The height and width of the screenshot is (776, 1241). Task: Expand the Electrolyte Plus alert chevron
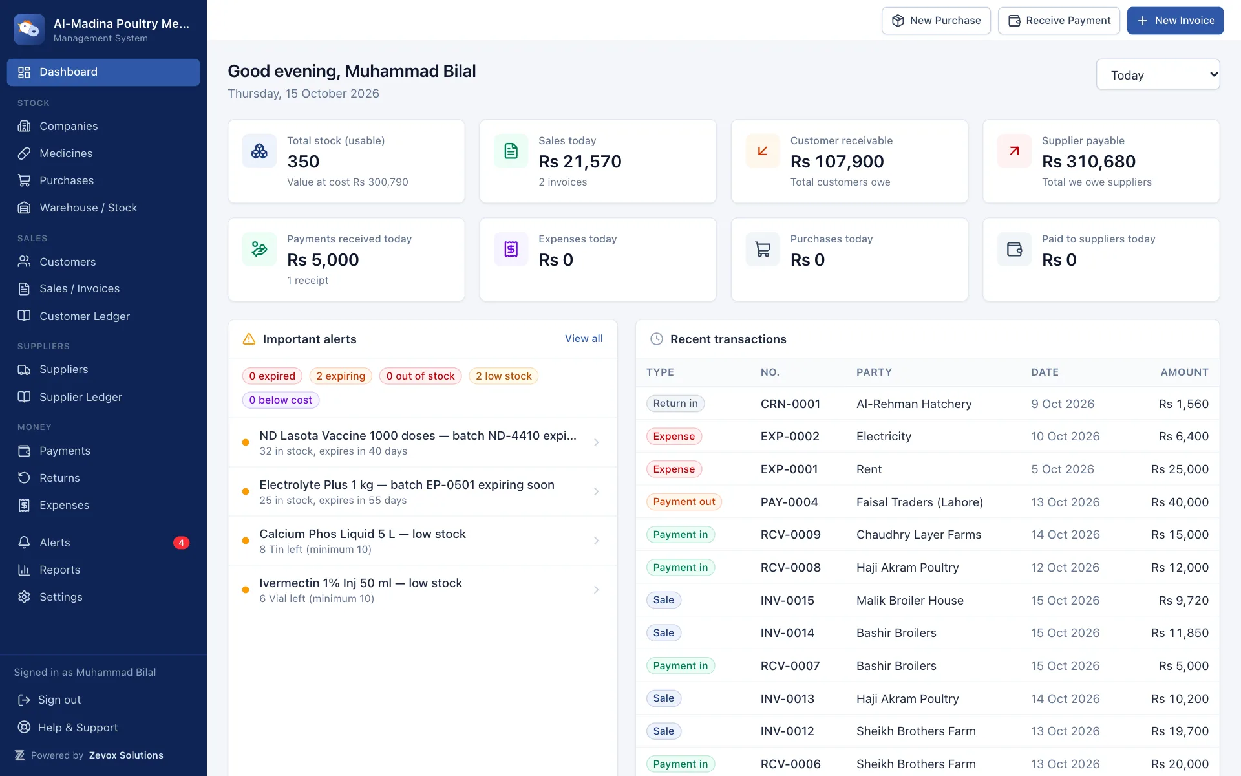(x=596, y=491)
